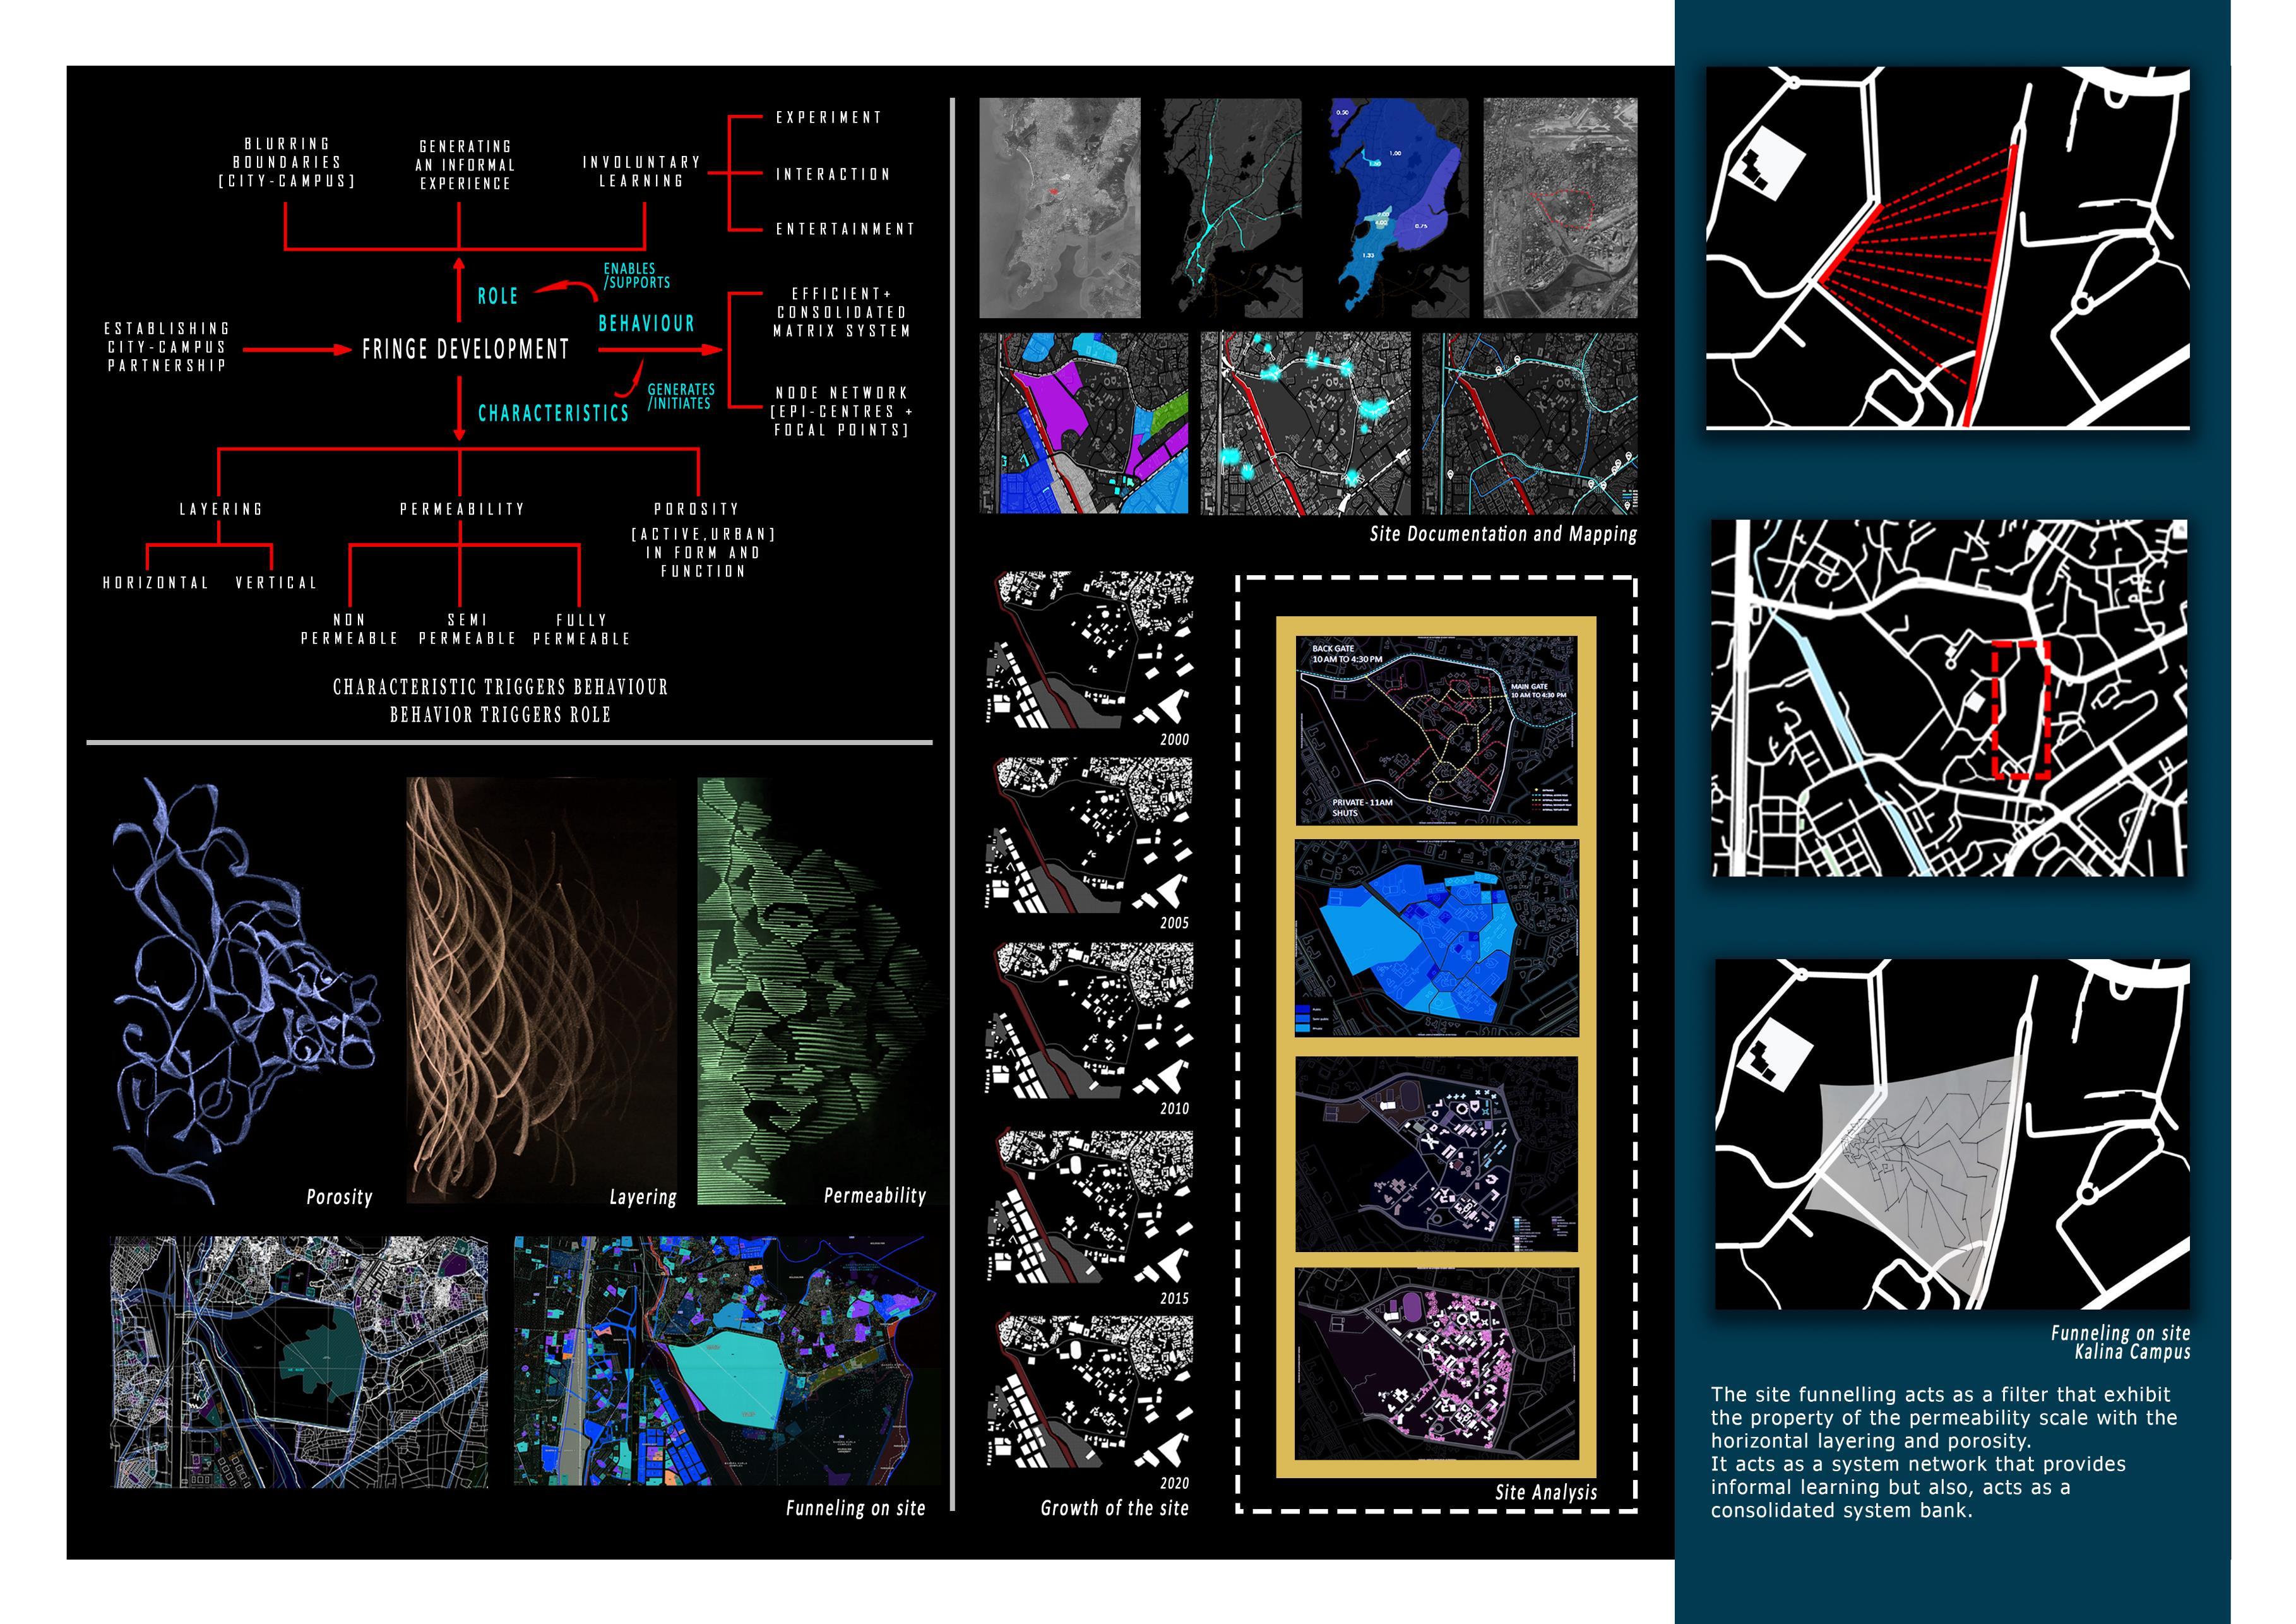Open the 2000 site growth figure-ground
The image size is (2296, 1624).
coord(1090,649)
